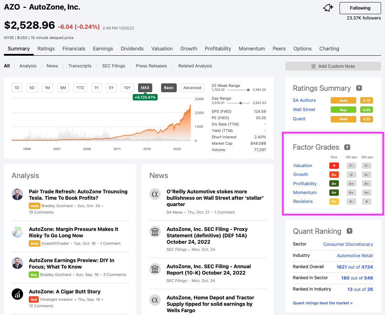Screen dimensions: 385x315
Task: Click the Add Custom Note button
Action: tap(333, 66)
